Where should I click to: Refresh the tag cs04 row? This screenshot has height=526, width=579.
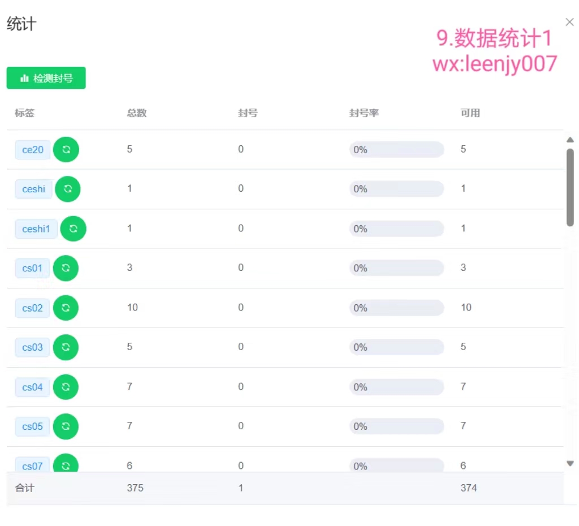coord(66,387)
